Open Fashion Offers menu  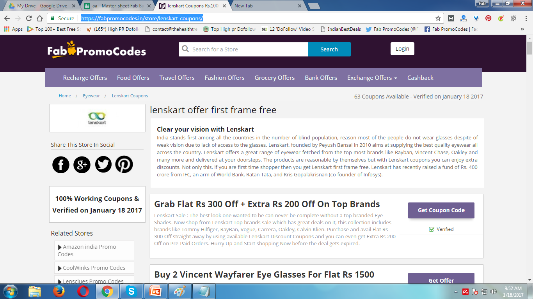click(224, 78)
